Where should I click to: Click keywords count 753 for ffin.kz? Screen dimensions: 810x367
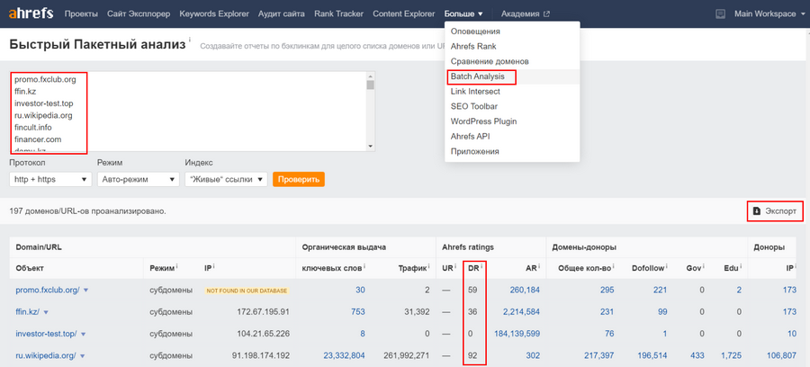[x=358, y=312]
